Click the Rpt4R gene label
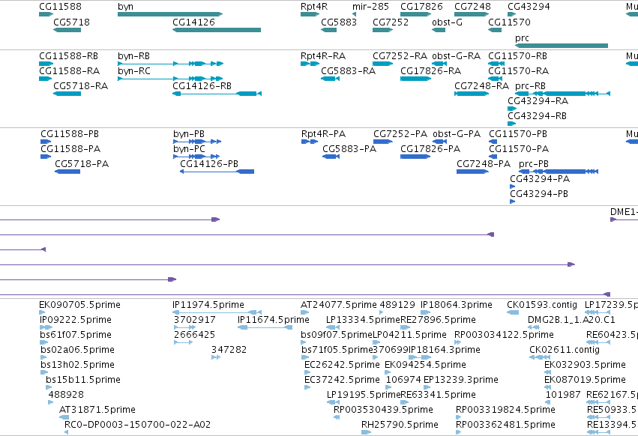Image resolution: width=638 pixels, height=436 pixels. pyautogui.click(x=313, y=7)
